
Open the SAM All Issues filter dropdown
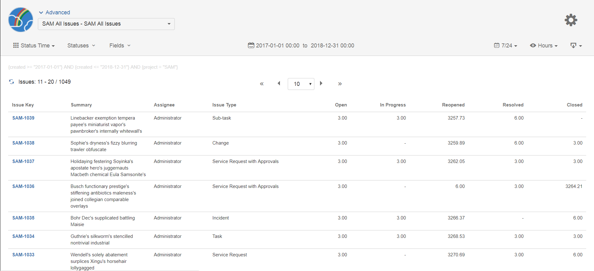106,24
